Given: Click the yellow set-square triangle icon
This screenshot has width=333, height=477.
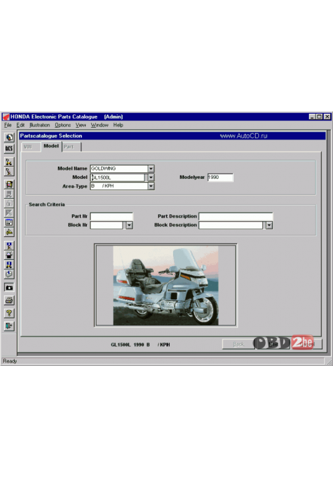Looking at the screenshot, I should [x=9, y=232].
